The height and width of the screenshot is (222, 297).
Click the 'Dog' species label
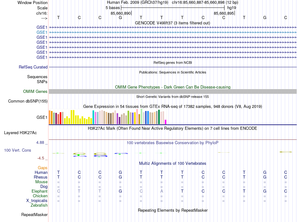coord(44,187)
